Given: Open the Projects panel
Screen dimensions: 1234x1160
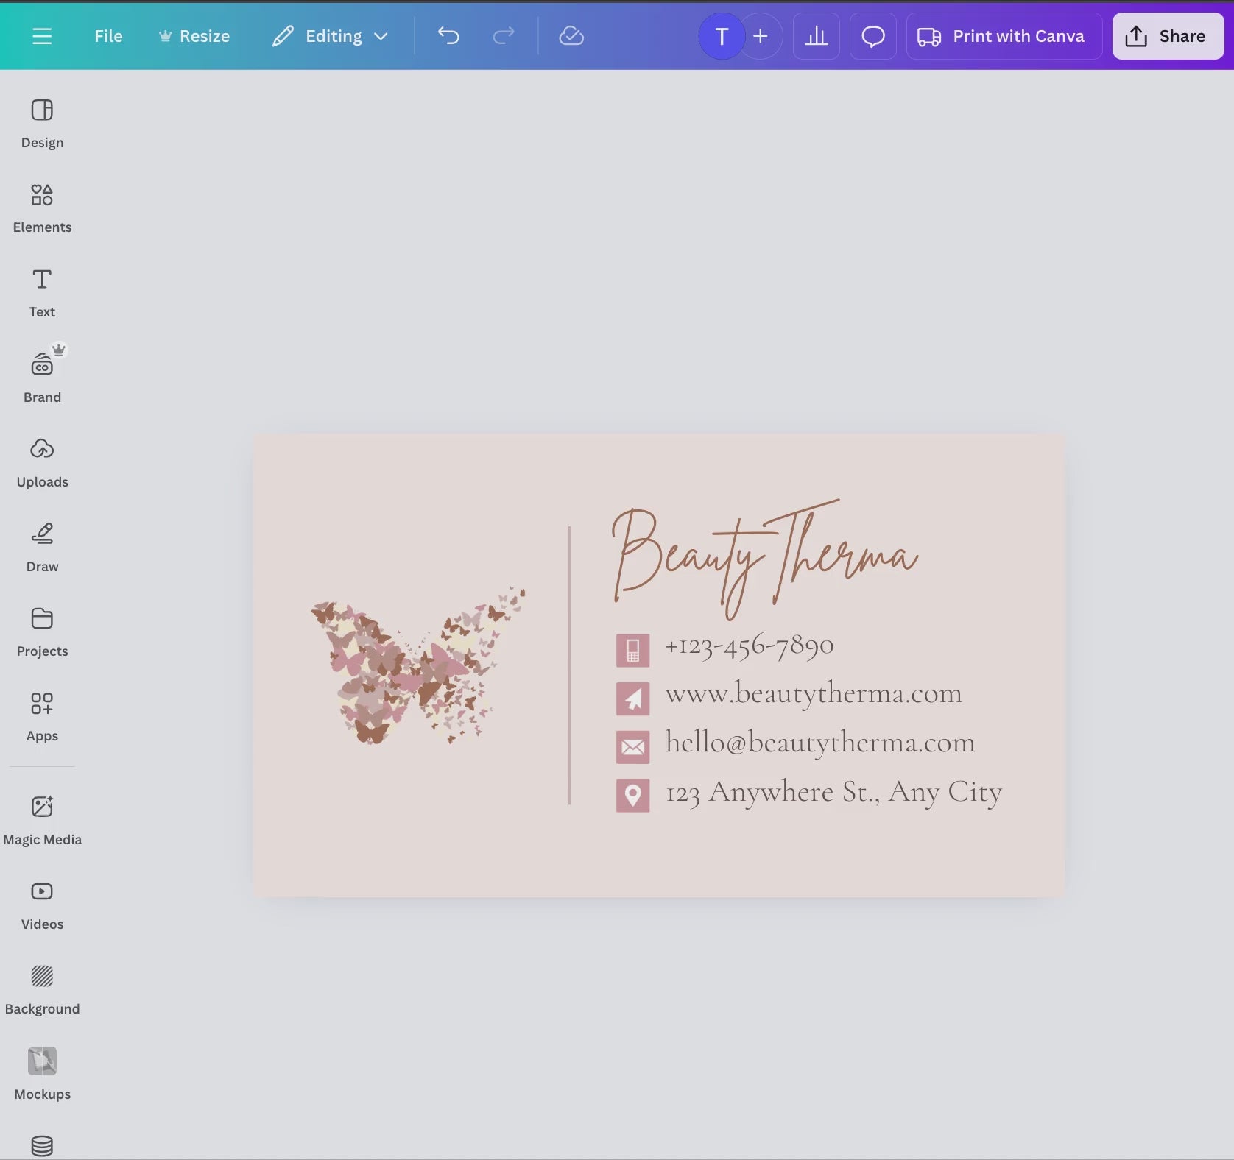Looking at the screenshot, I should pos(41,629).
